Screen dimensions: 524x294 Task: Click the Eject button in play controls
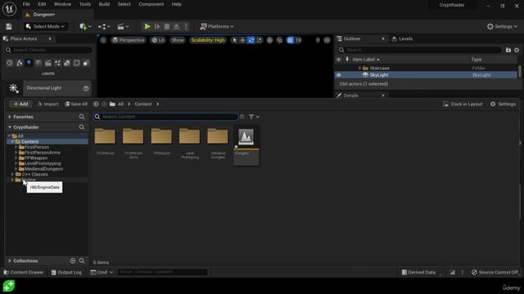[177, 26]
